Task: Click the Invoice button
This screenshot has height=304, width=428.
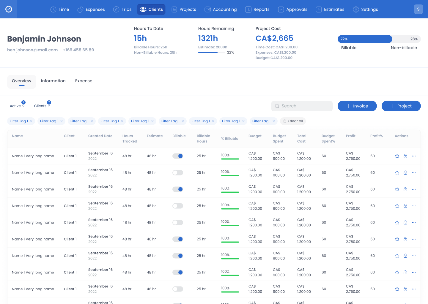Action: (357, 106)
